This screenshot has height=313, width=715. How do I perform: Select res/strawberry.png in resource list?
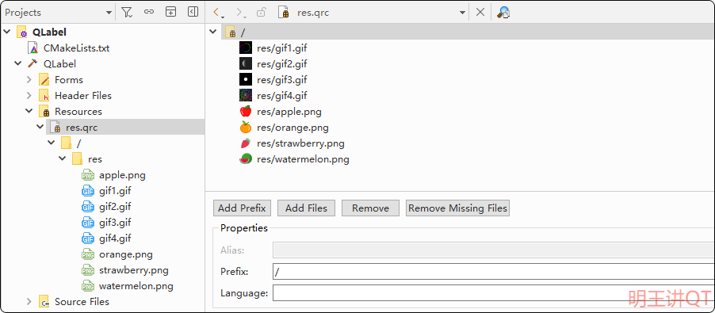300,143
